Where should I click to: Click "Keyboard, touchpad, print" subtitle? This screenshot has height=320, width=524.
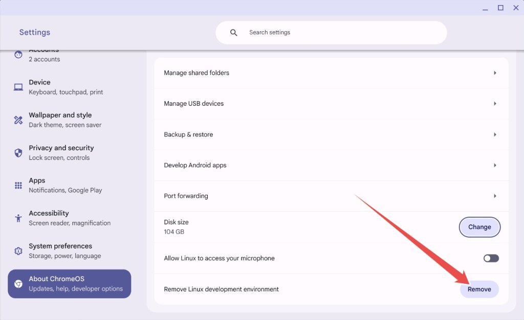click(x=66, y=92)
